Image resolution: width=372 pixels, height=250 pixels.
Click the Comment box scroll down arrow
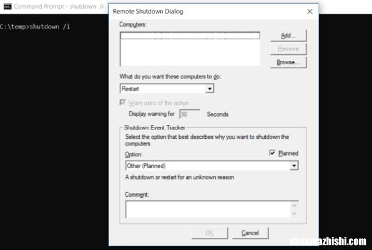pyautogui.click(x=294, y=213)
